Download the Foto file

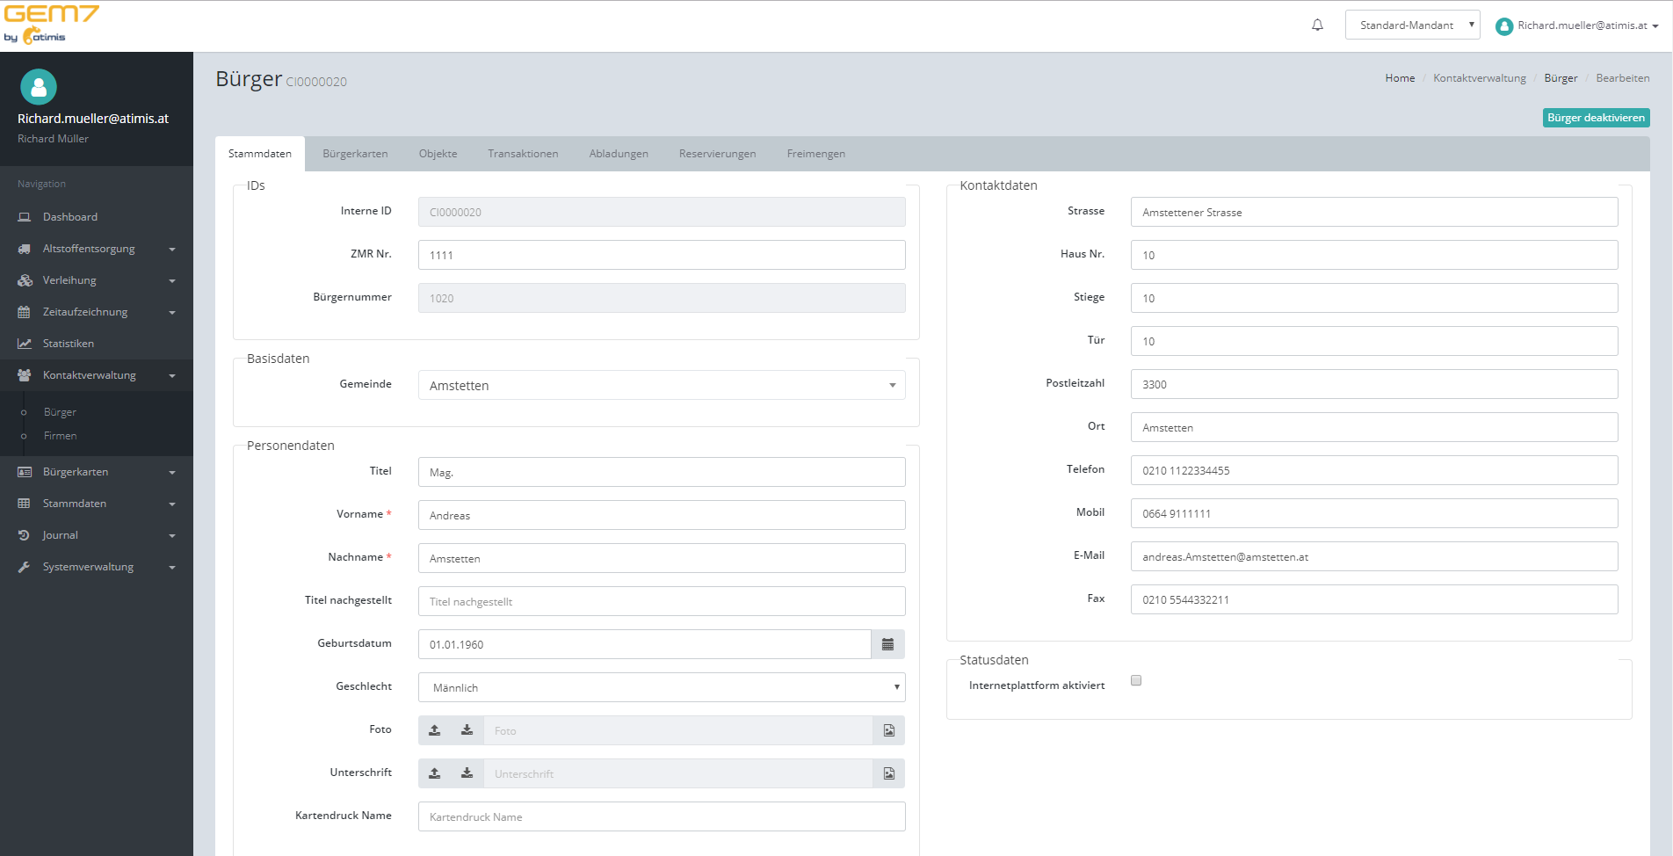coord(467,730)
